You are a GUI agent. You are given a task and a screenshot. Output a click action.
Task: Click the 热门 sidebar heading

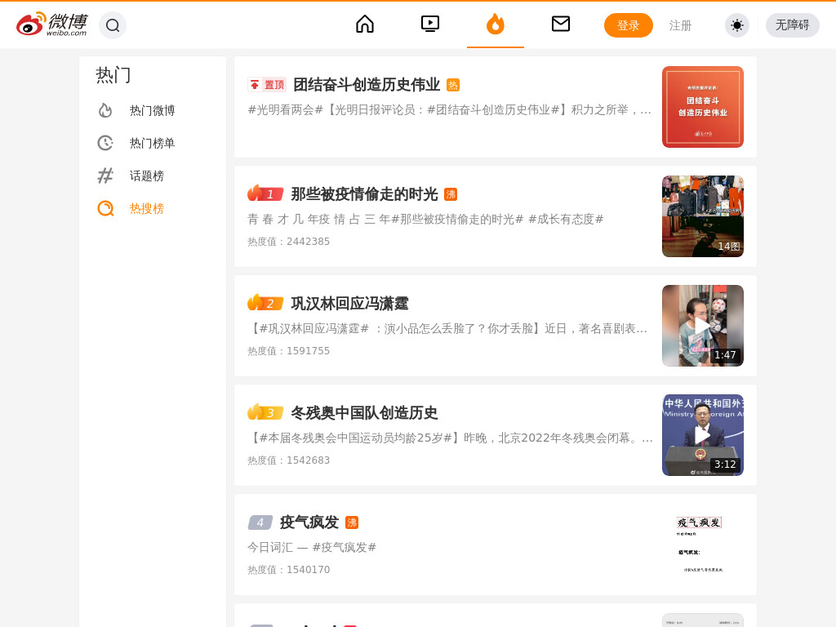click(113, 75)
